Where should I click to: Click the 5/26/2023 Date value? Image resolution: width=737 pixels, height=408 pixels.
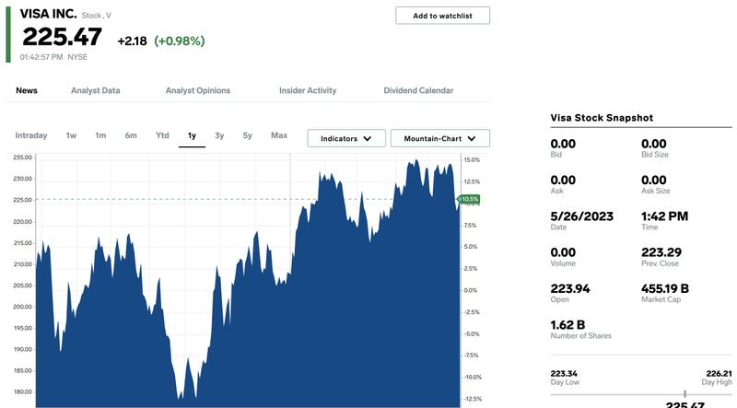[x=582, y=216]
